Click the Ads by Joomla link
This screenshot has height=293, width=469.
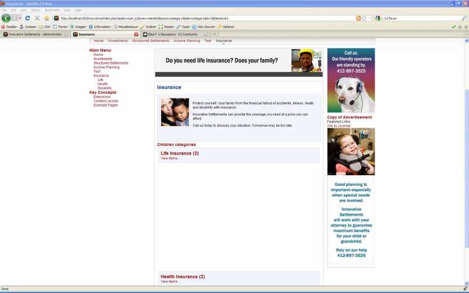pyautogui.click(x=339, y=126)
